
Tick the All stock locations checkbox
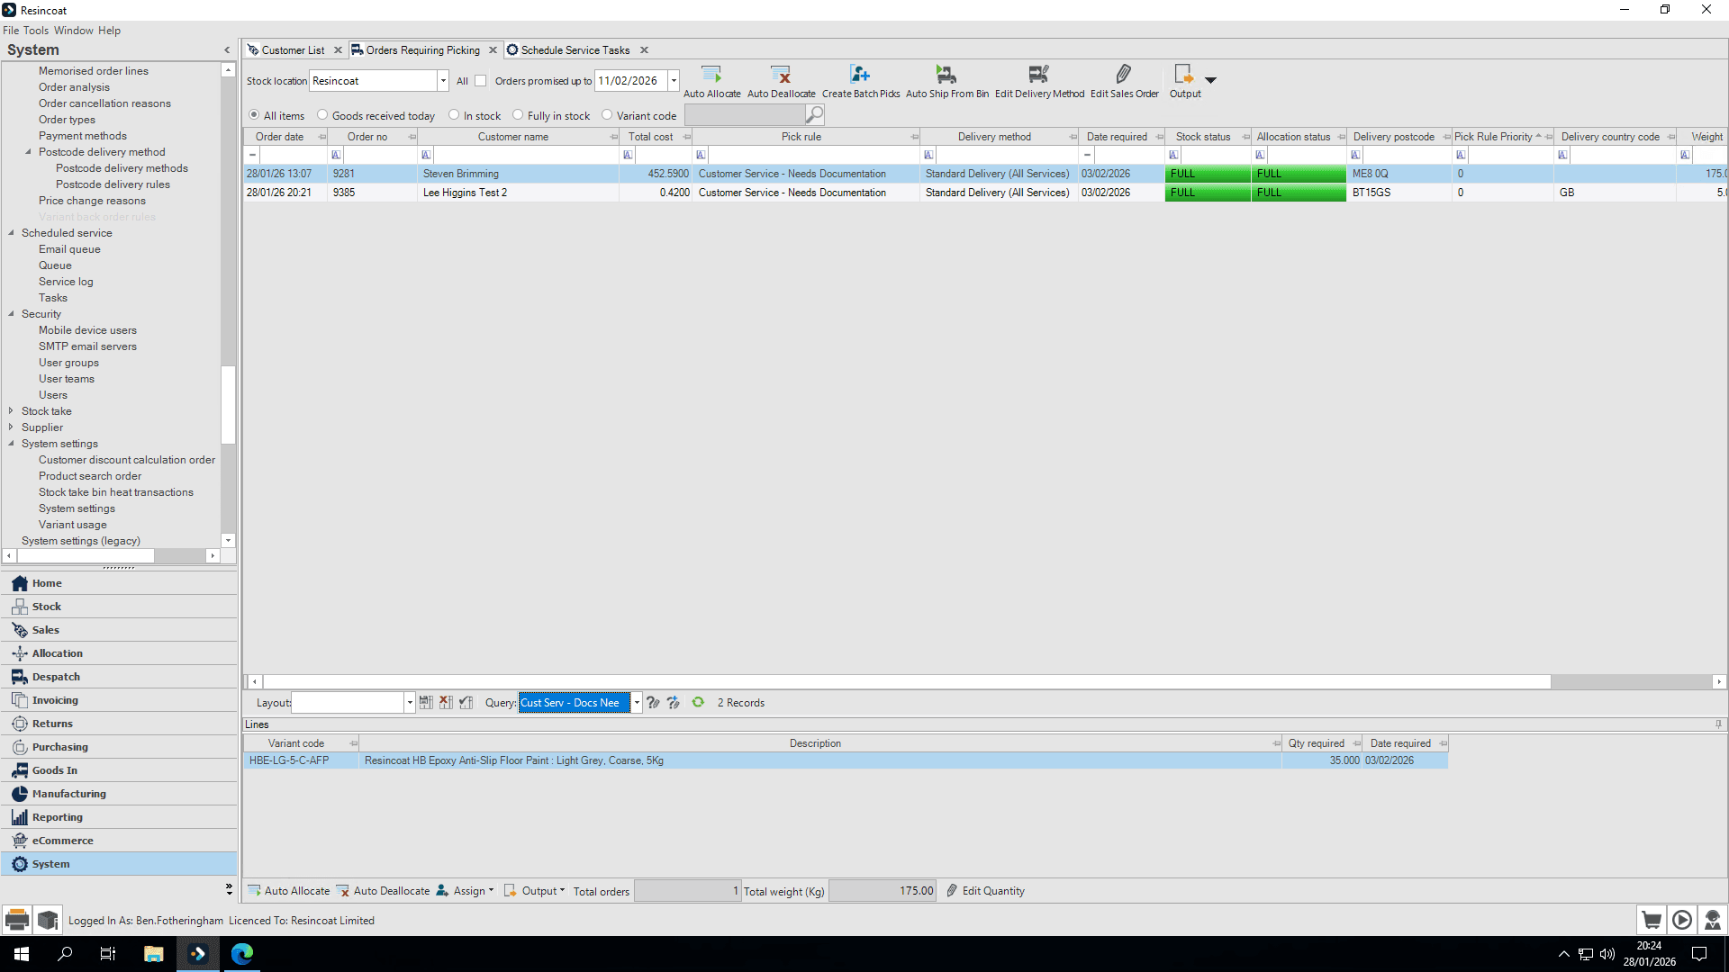pyautogui.click(x=481, y=81)
